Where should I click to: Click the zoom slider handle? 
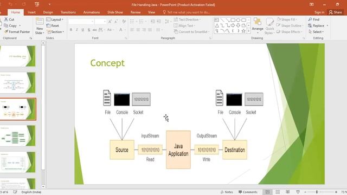(317, 192)
